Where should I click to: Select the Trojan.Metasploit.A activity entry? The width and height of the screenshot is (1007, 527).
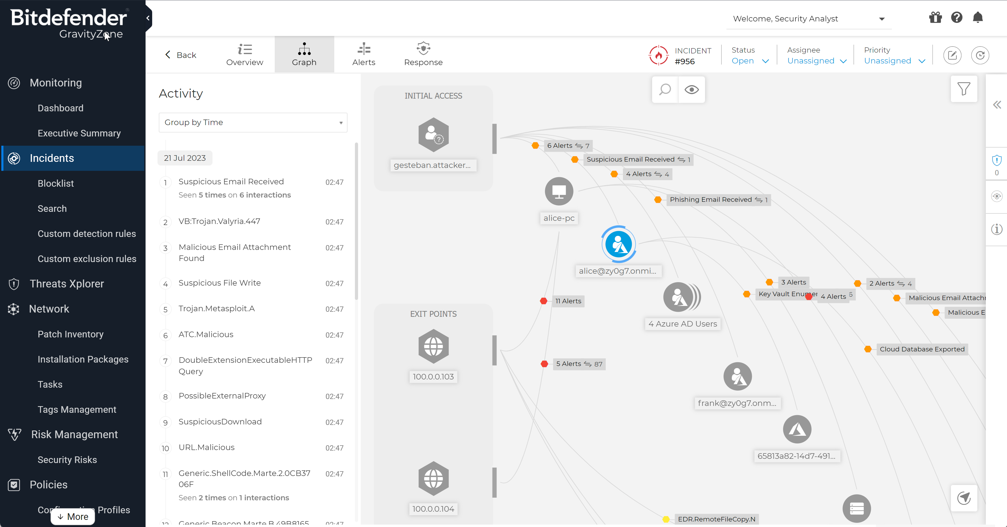[x=252, y=309]
